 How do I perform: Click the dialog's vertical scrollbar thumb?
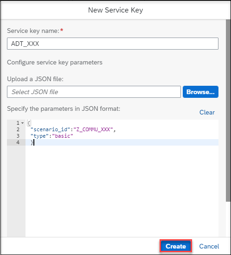pos(228,111)
